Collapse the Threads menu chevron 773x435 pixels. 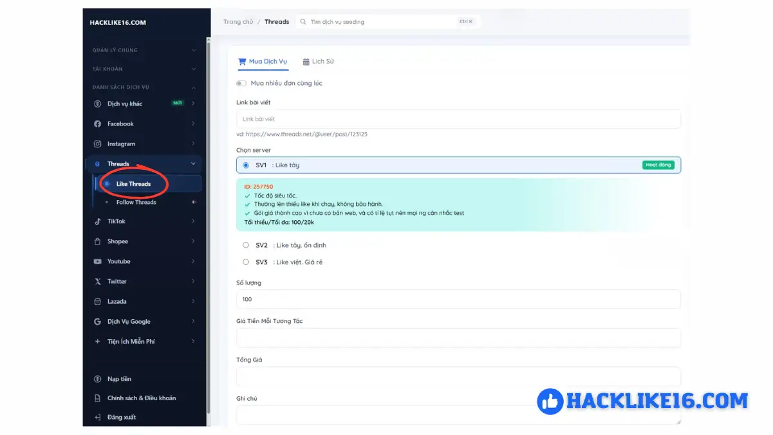coord(193,163)
